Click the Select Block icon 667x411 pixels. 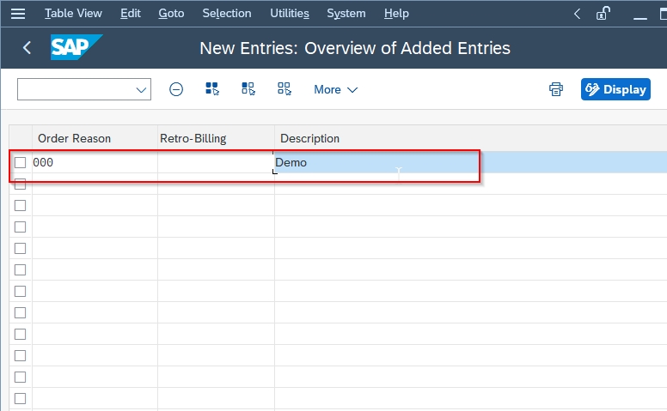pyautogui.click(x=248, y=89)
